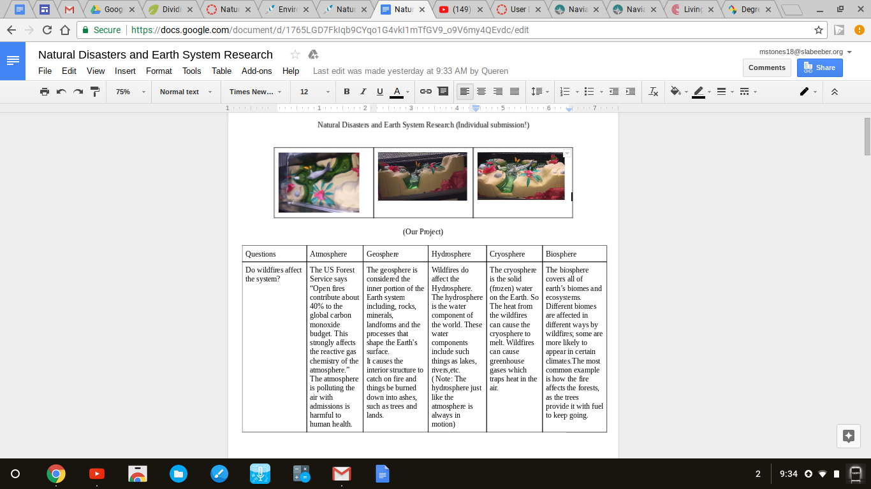Increase indent using the toolbar icon

630,92
